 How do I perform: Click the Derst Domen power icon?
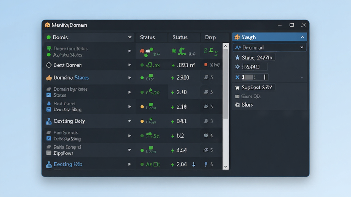49,65
